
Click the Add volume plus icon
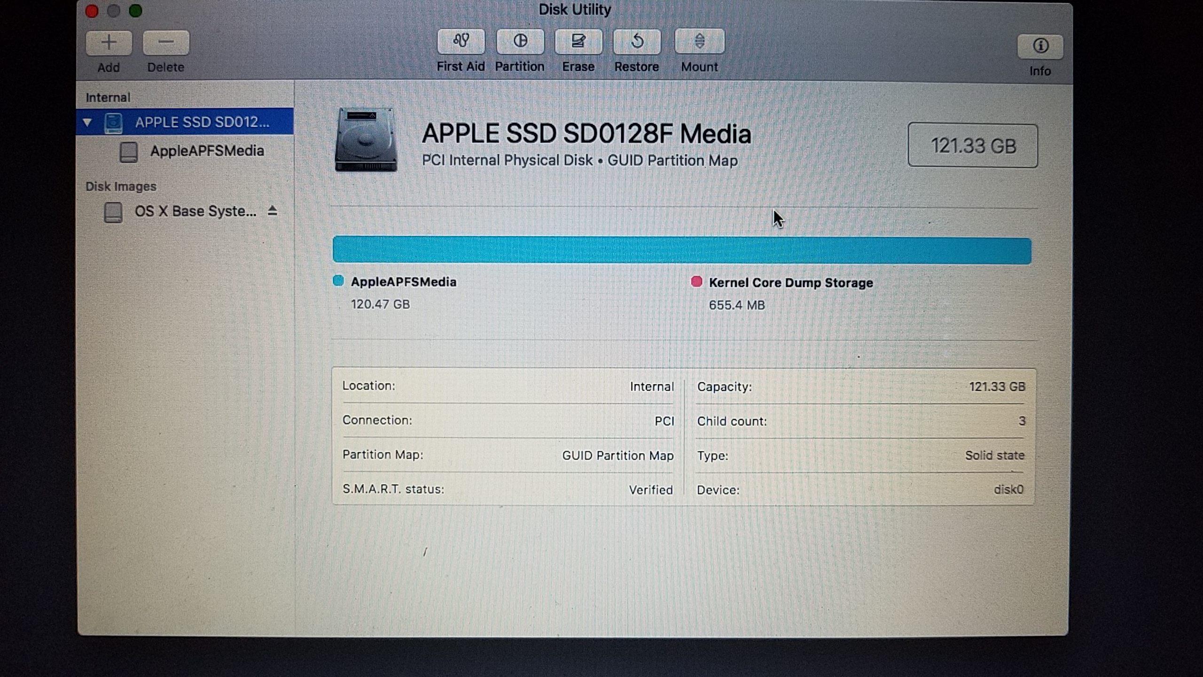click(109, 43)
